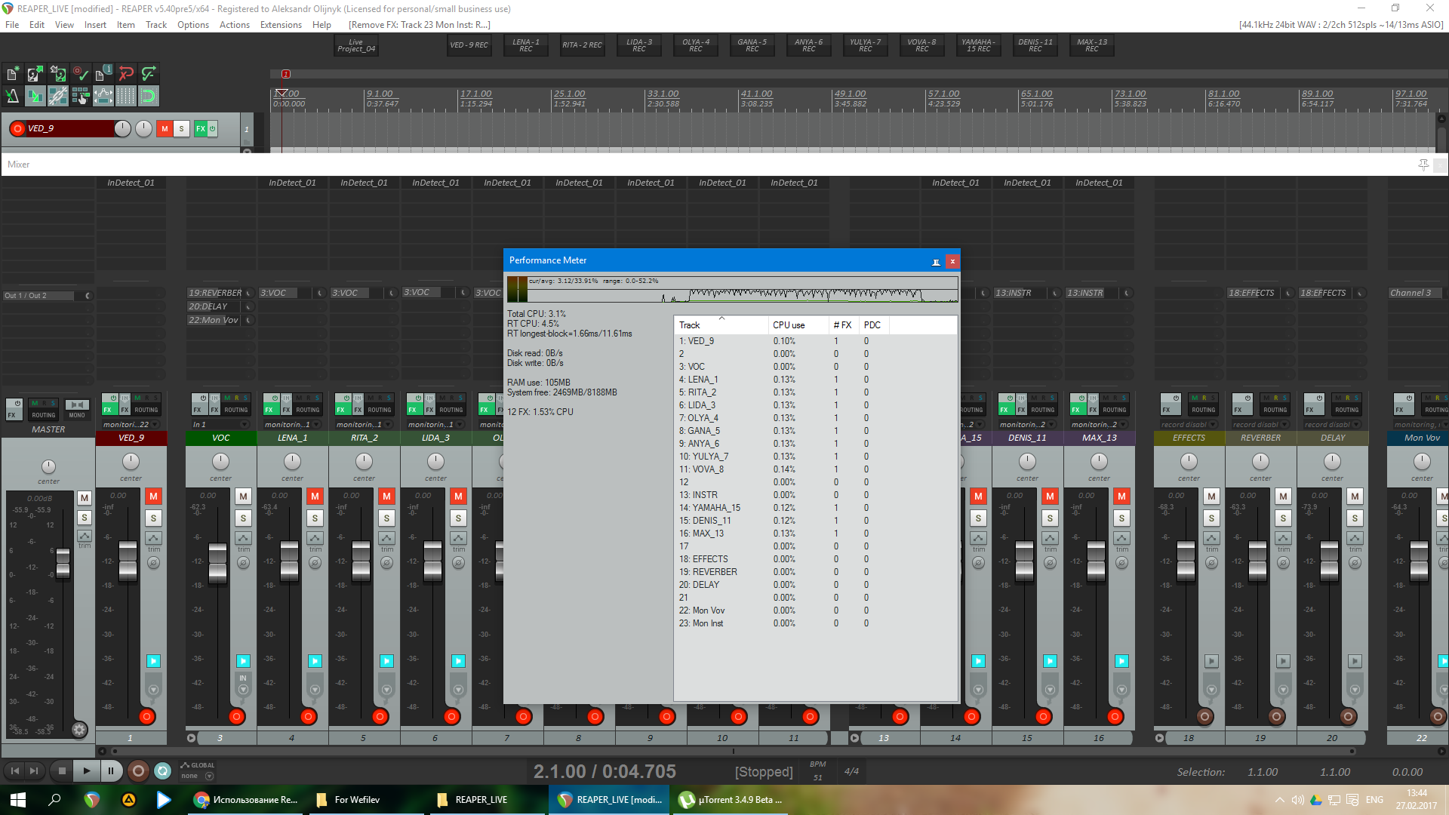Click the New Project toolbar icon
This screenshot has height=815, width=1449.
[13, 73]
